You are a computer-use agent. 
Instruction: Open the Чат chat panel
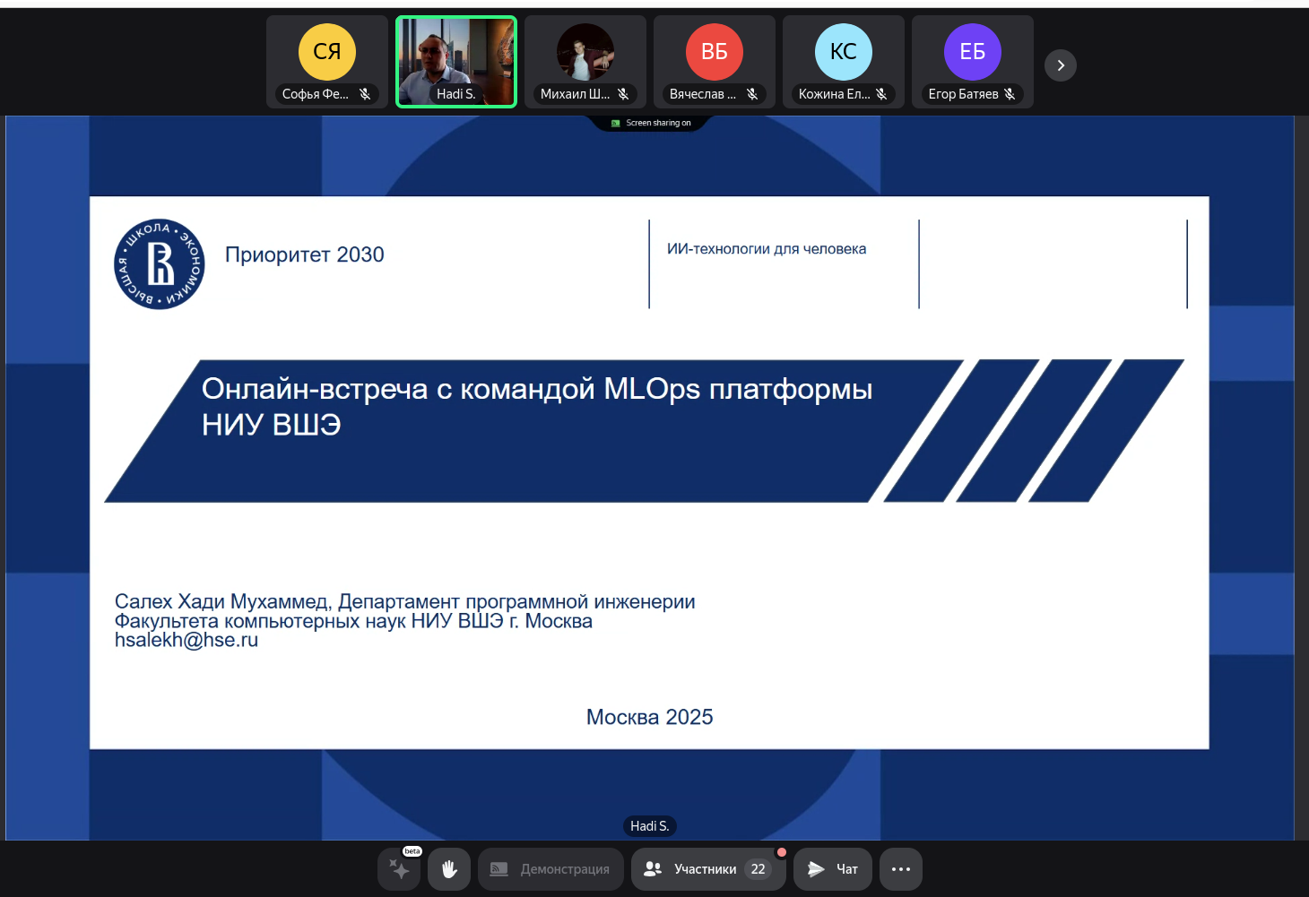pos(833,869)
